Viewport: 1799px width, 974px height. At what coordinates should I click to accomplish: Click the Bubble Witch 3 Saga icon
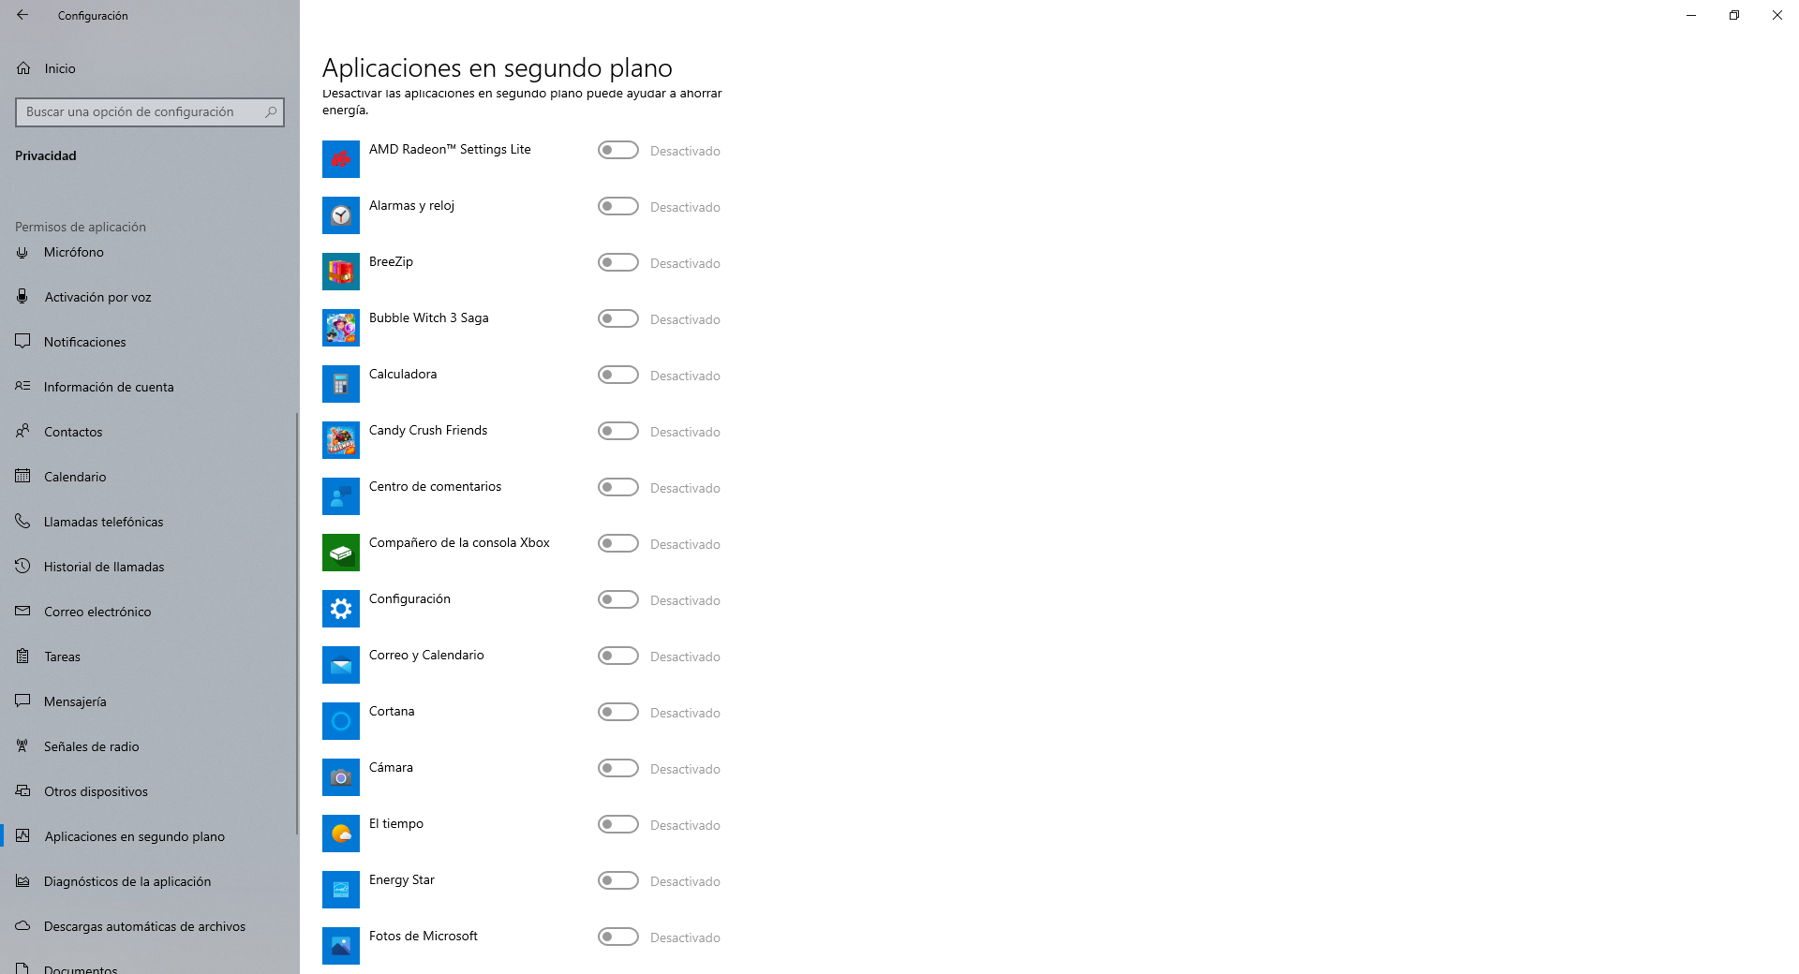click(x=340, y=328)
